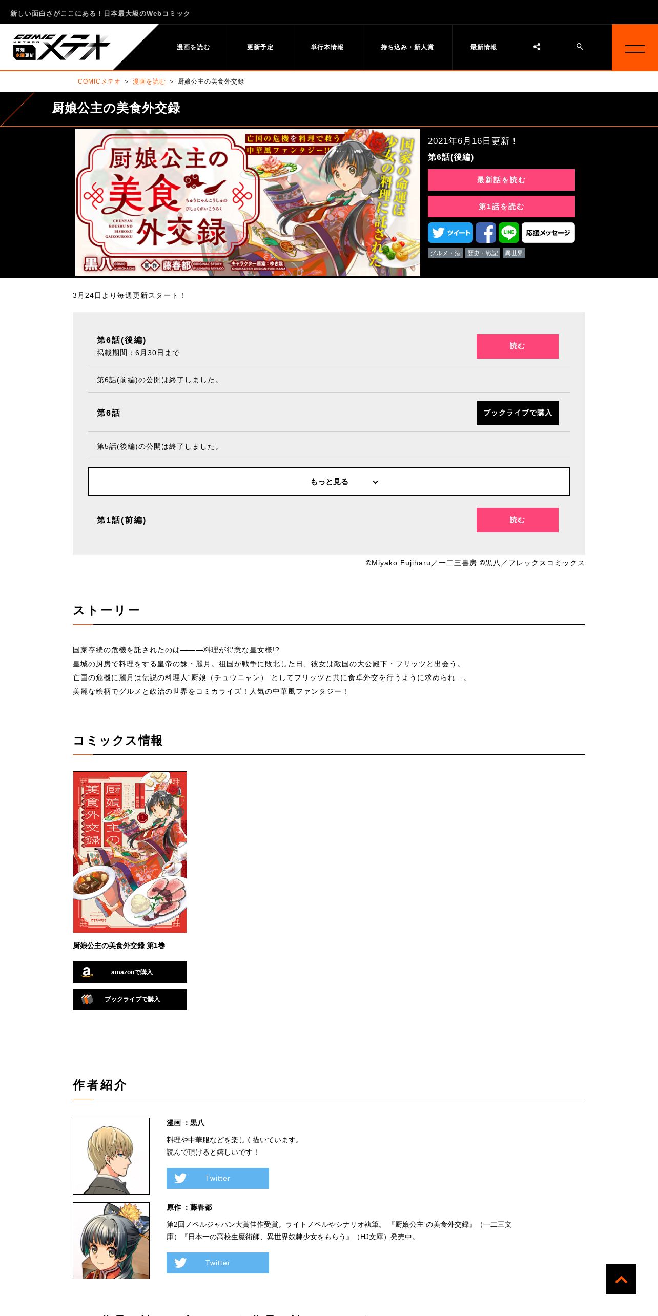Select the グルメ・酒 genre tag
Viewport: 658px width, 1316px height.
pyautogui.click(x=445, y=253)
